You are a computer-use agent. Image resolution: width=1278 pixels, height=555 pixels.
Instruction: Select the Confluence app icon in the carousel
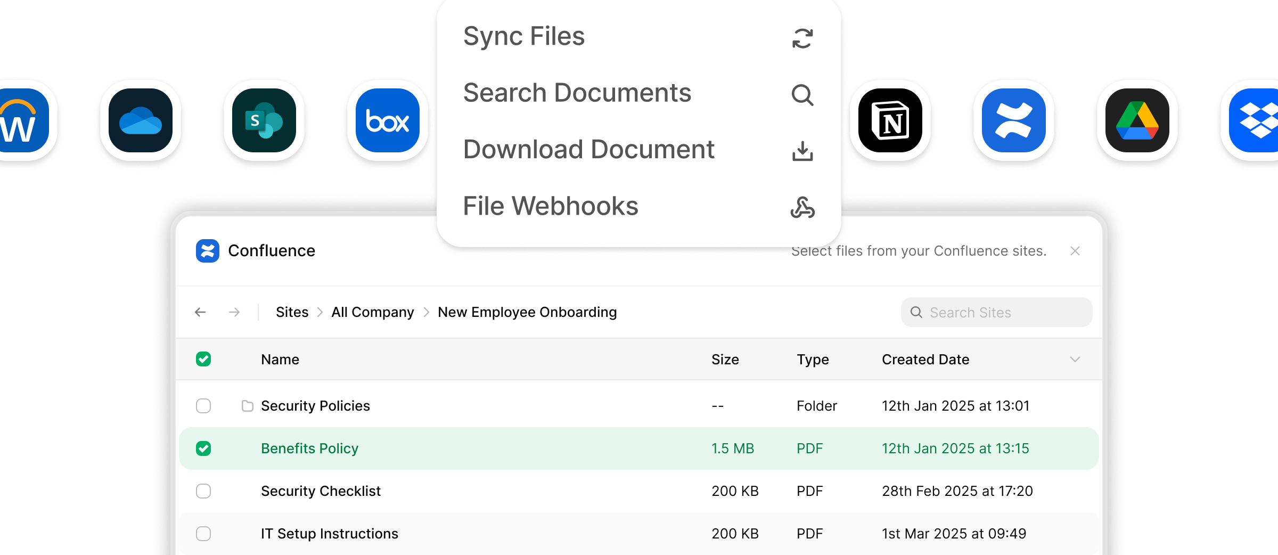(1014, 120)
